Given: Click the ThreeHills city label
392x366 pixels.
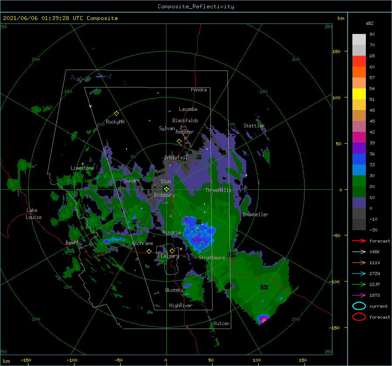Looking at the screenshot, I should pyautogui.click(x=219, y=190).
